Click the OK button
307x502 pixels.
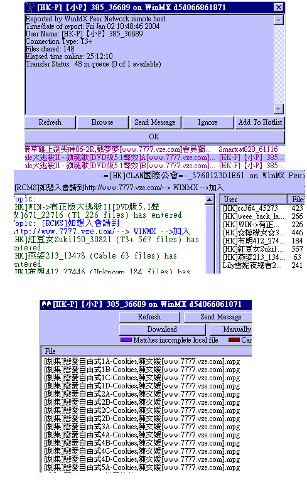pyautogui.click(x=154, y=137)
